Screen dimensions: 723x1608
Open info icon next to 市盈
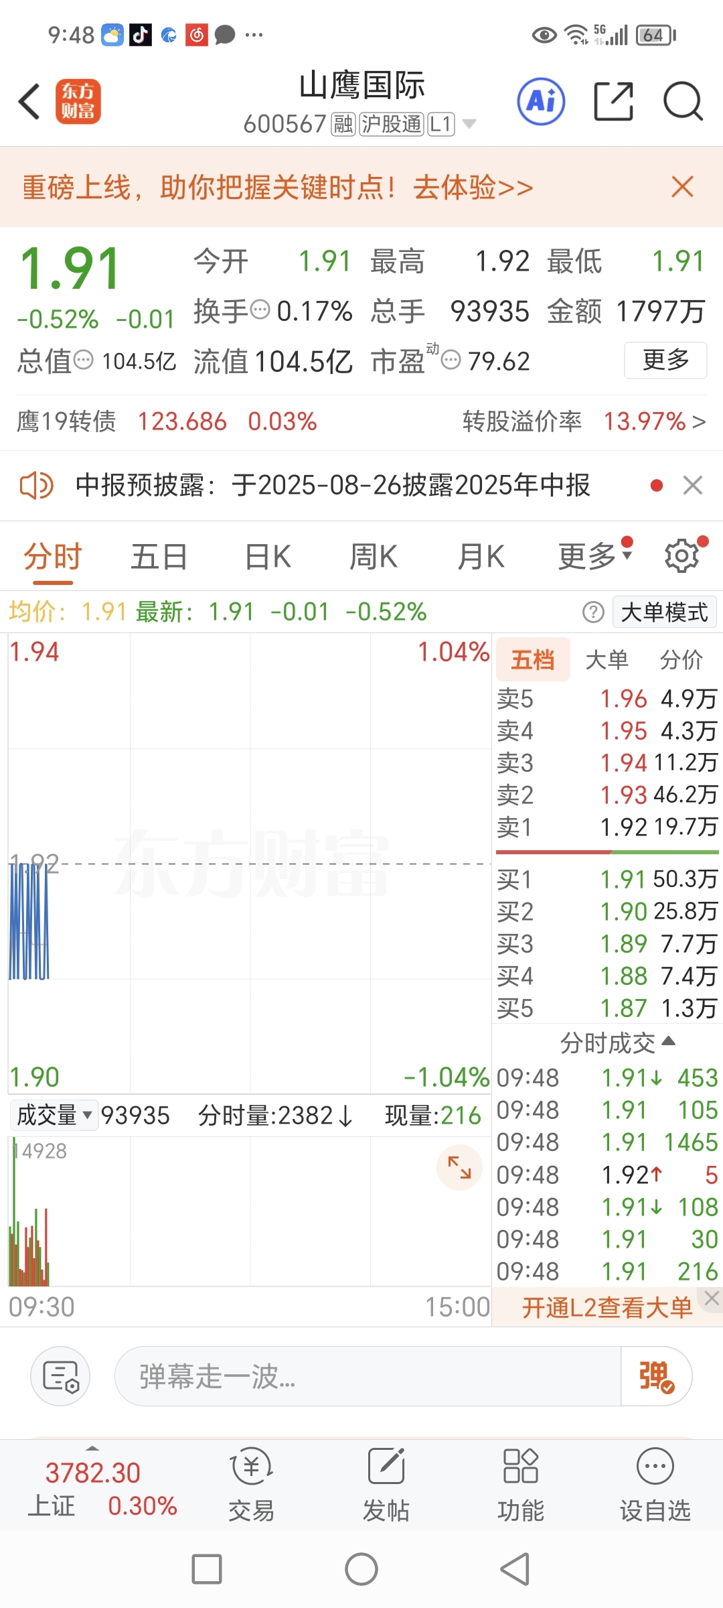(x=451, y=360)
